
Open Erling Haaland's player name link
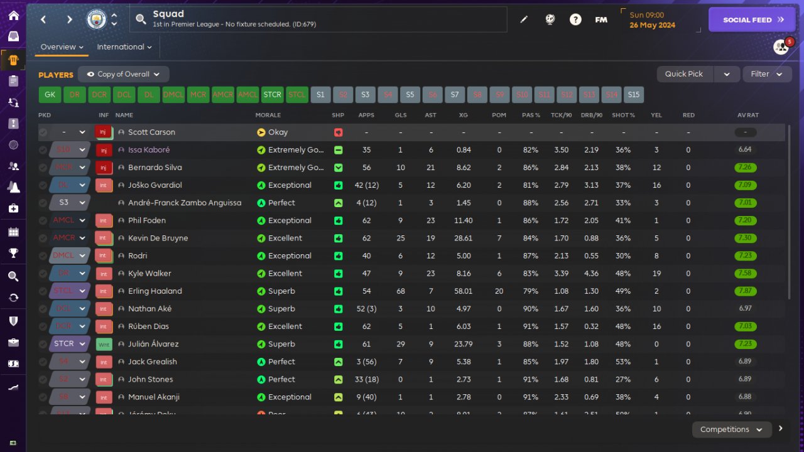[155, 291]
